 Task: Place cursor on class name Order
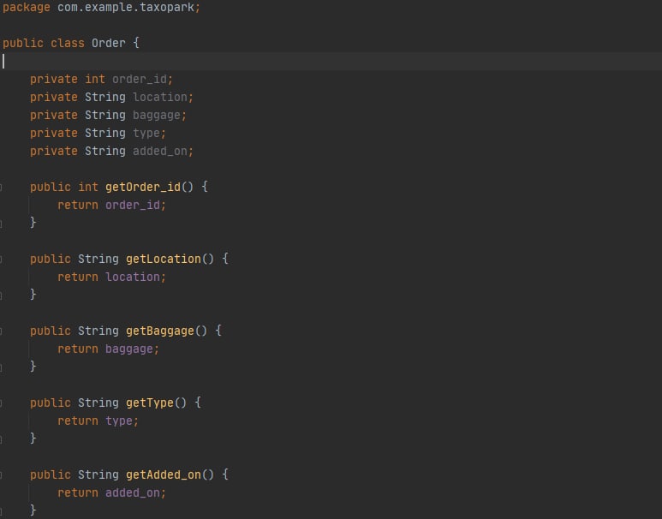109,43
